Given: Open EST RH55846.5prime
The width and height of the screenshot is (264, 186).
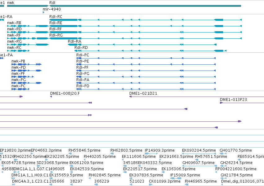Looking at the screenshot, I should (x=84, y=150).
